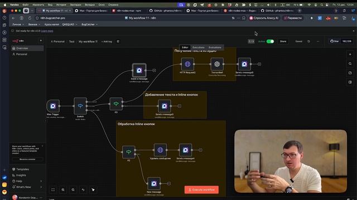Open the workflow history clock icon
Screen dimensions: 357x200
[x=308, y=41]
